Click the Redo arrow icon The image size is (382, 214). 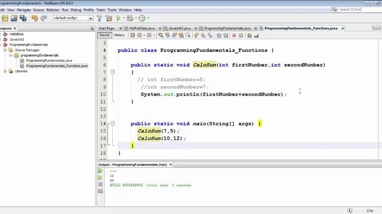(44, 18)
